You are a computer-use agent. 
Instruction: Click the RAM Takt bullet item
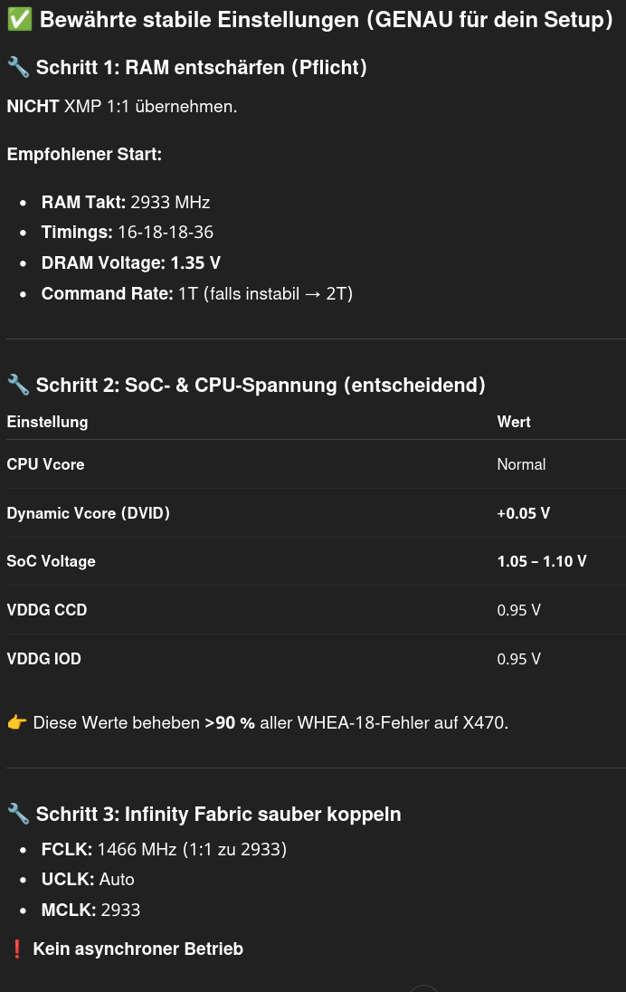point(126,202)
